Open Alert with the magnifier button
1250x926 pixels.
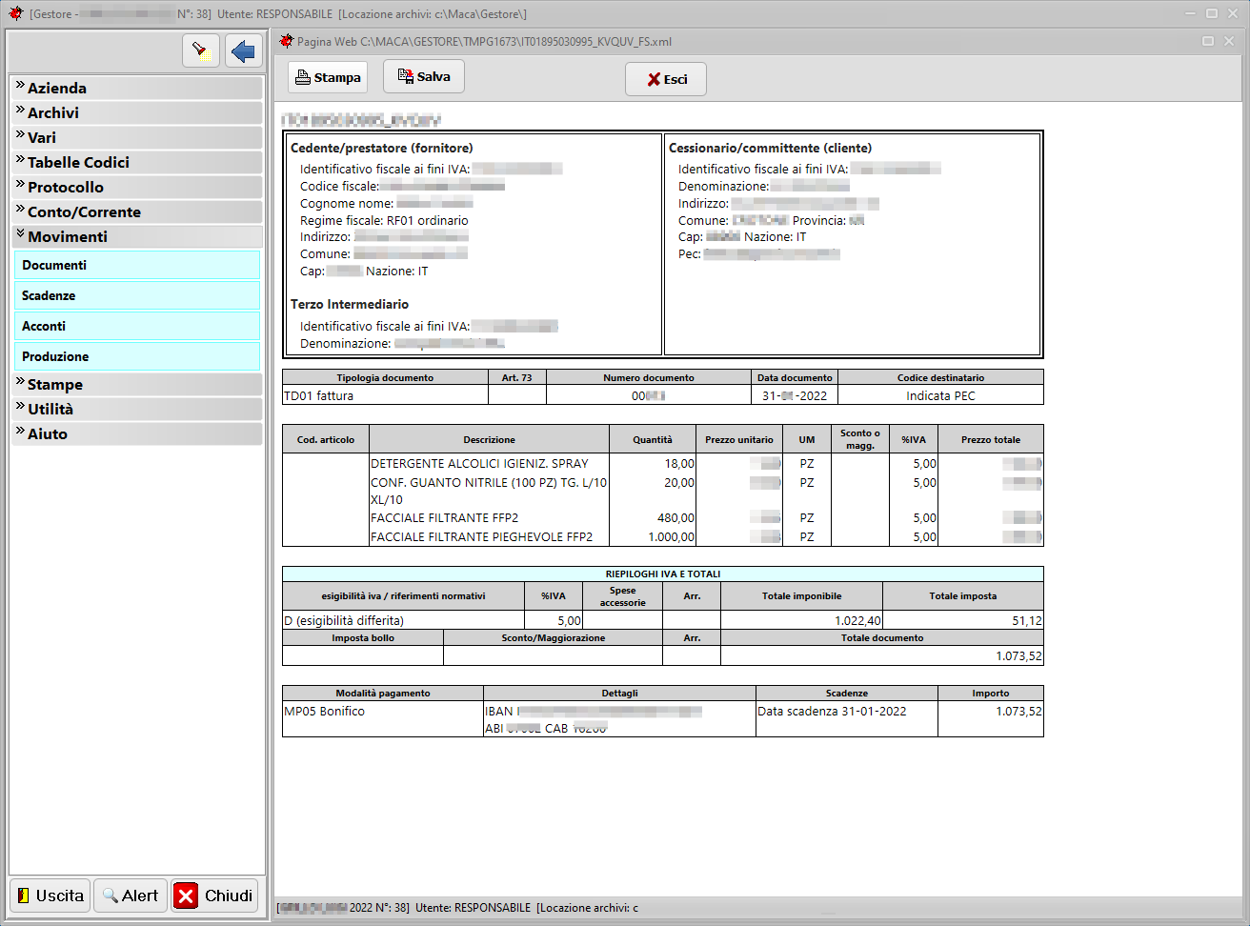131,896
